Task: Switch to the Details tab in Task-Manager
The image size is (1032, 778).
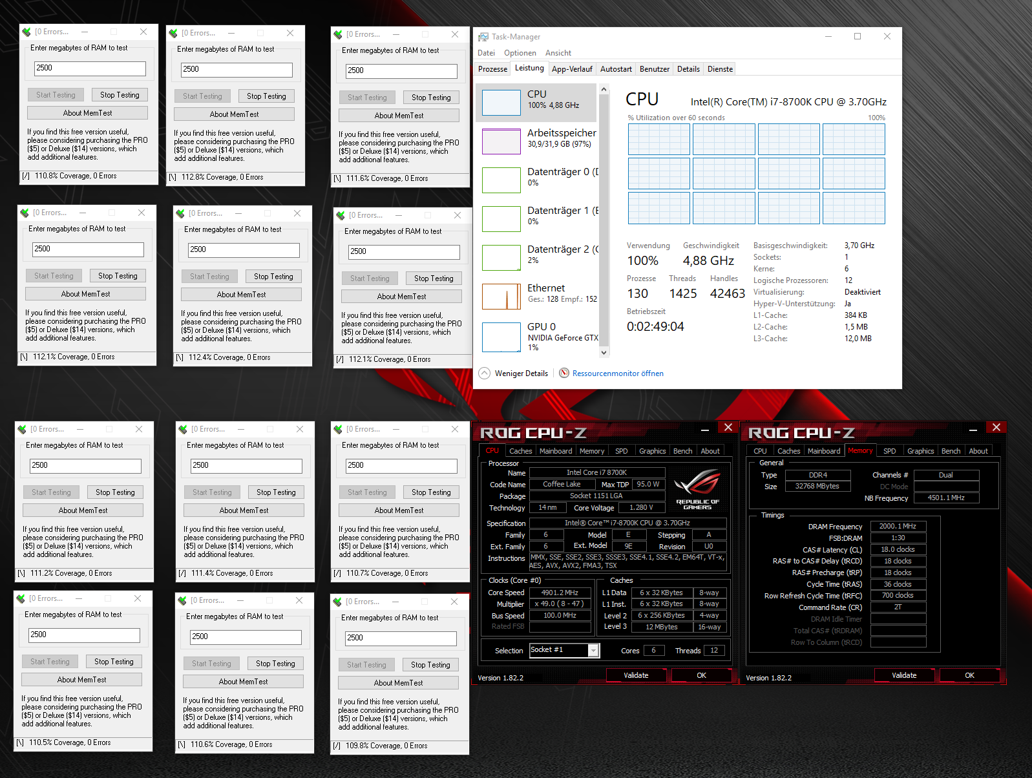Action: point(688,69)
